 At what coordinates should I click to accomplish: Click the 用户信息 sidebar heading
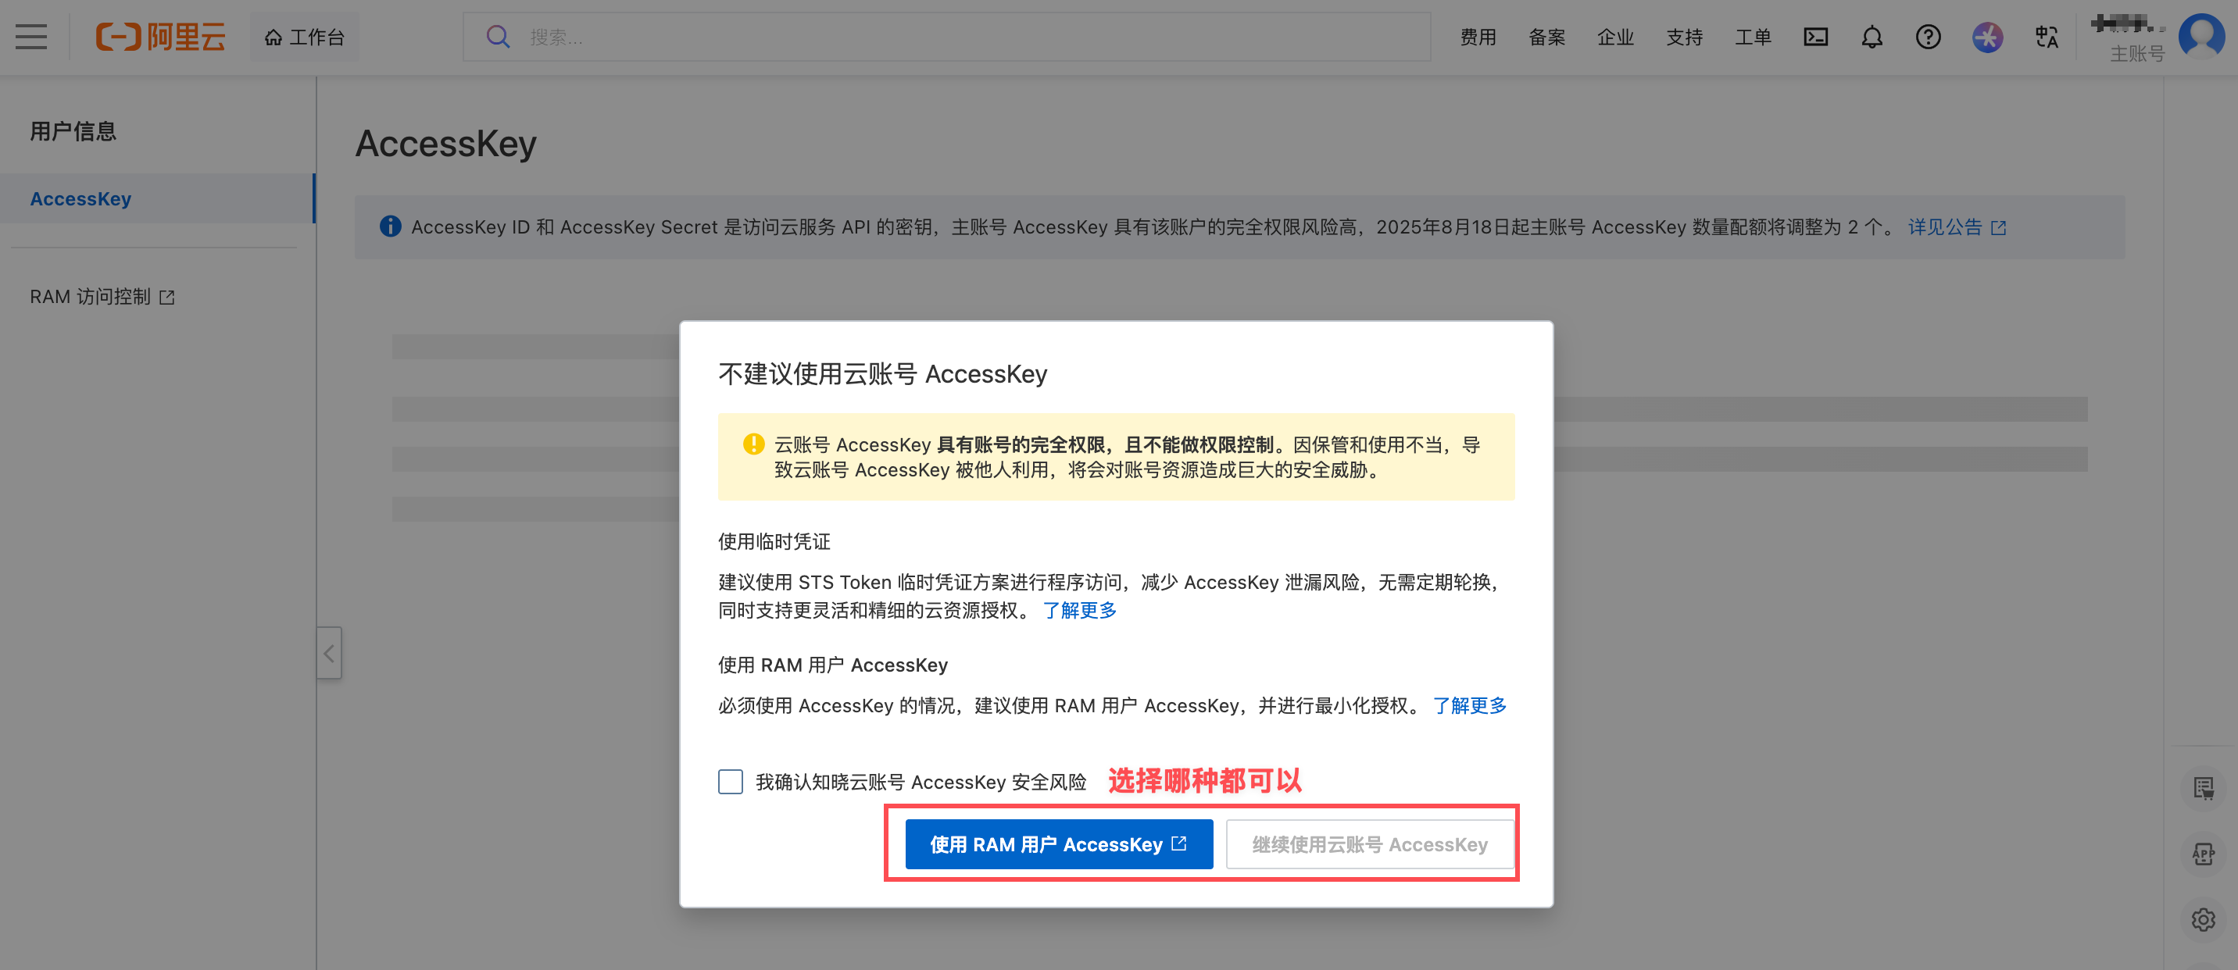click(73, 131)
